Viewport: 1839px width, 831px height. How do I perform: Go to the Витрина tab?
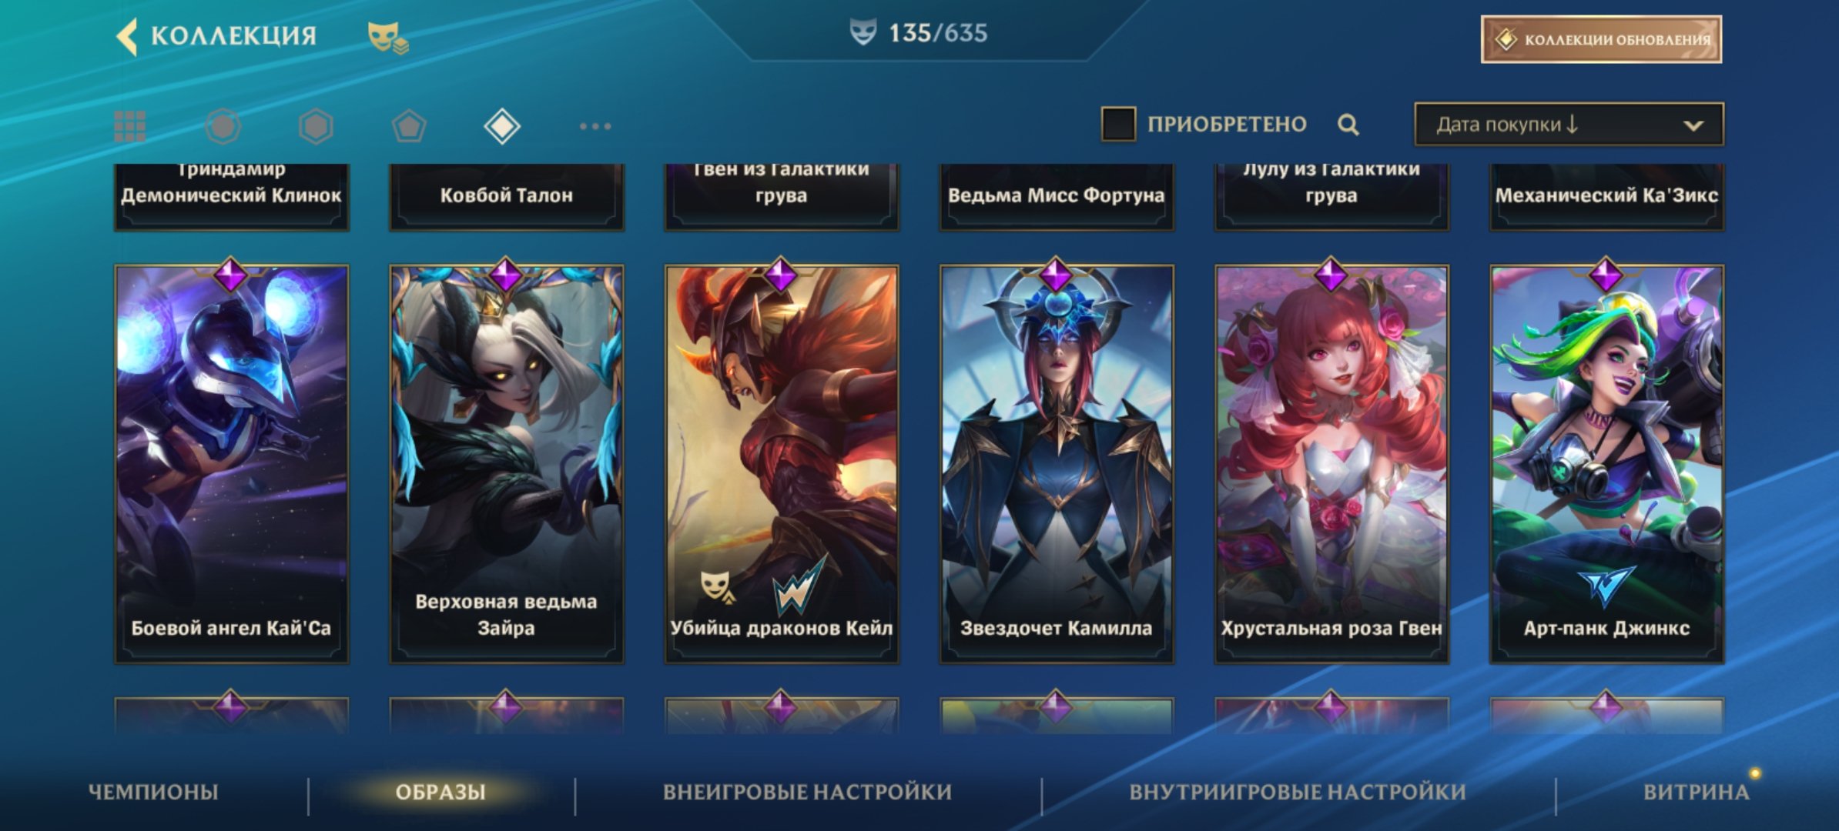[1696, 792]
